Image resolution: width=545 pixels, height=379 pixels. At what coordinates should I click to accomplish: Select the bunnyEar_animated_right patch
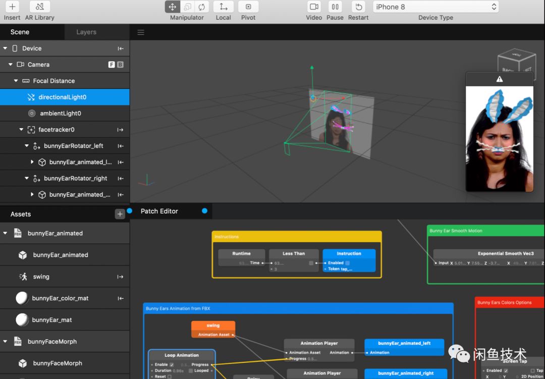coord(406,373)
